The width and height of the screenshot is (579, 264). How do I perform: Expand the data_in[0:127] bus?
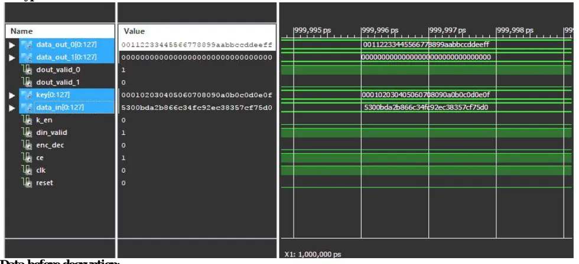(x=12, y=108)
